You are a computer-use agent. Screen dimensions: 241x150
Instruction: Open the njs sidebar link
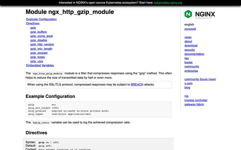(186, 96)
